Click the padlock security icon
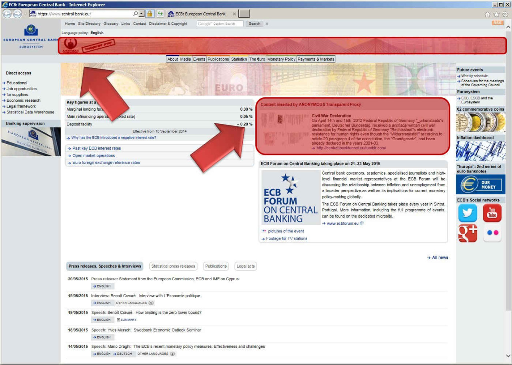The height and width of the screenshot is (365, 512). (x=150, y=14)
